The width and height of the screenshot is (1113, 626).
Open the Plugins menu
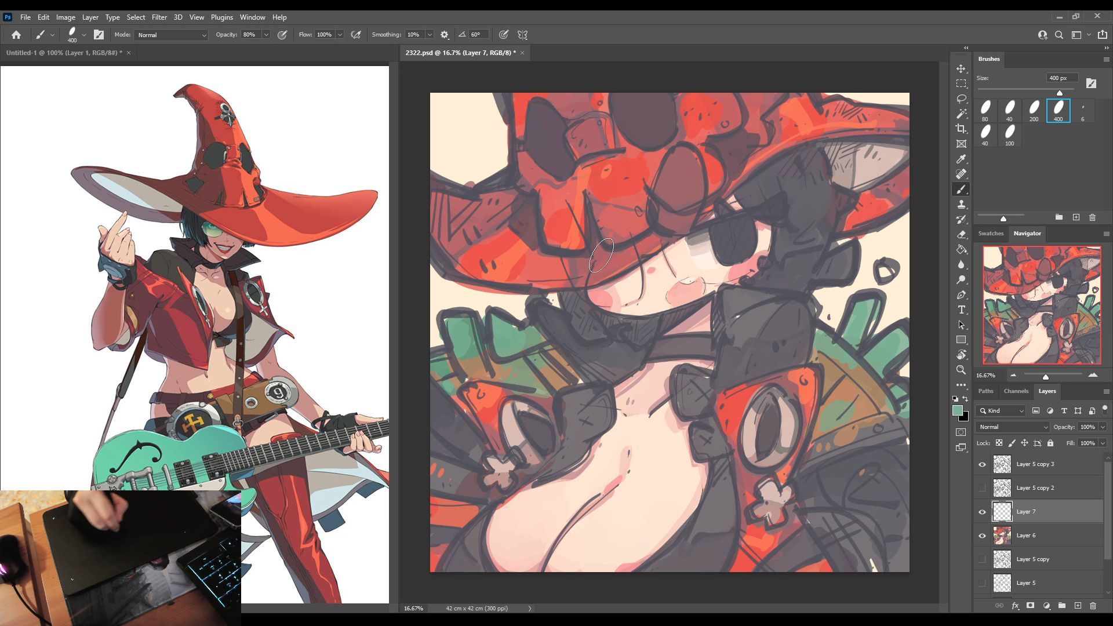coord(221,17)
